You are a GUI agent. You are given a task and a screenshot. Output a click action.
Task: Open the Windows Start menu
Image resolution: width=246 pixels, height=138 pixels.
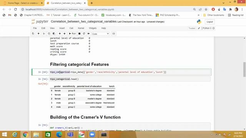[5, 135]
